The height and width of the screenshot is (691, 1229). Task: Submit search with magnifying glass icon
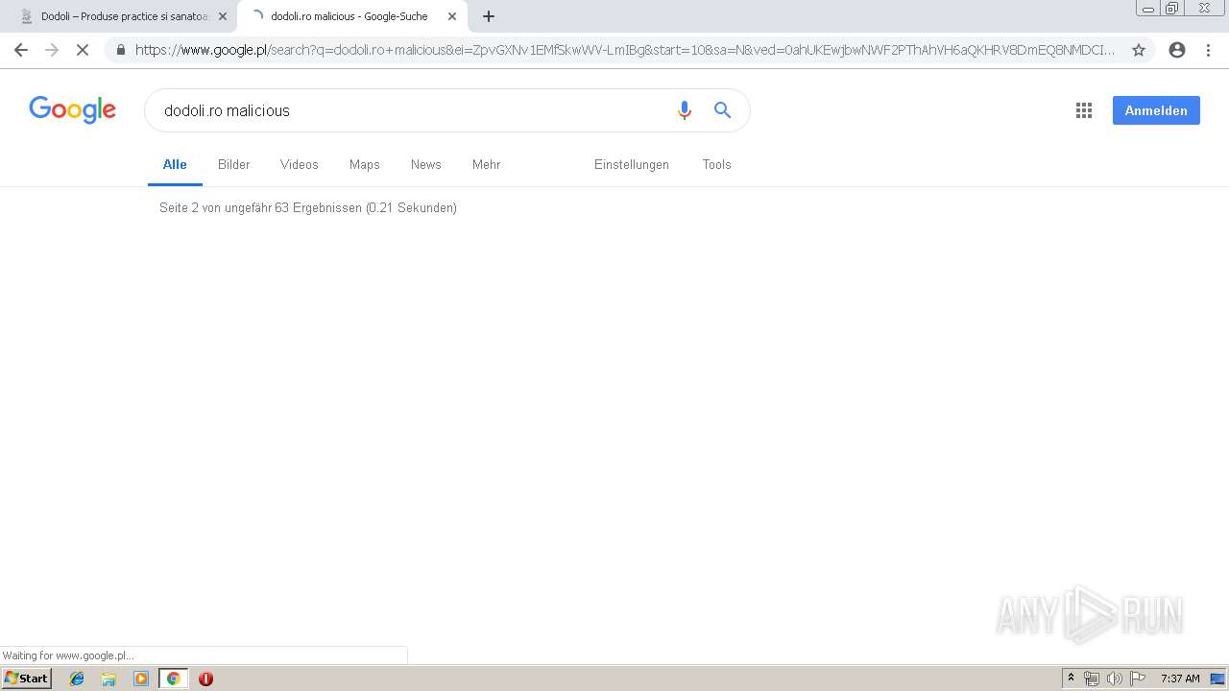click(x=723, y=110)
